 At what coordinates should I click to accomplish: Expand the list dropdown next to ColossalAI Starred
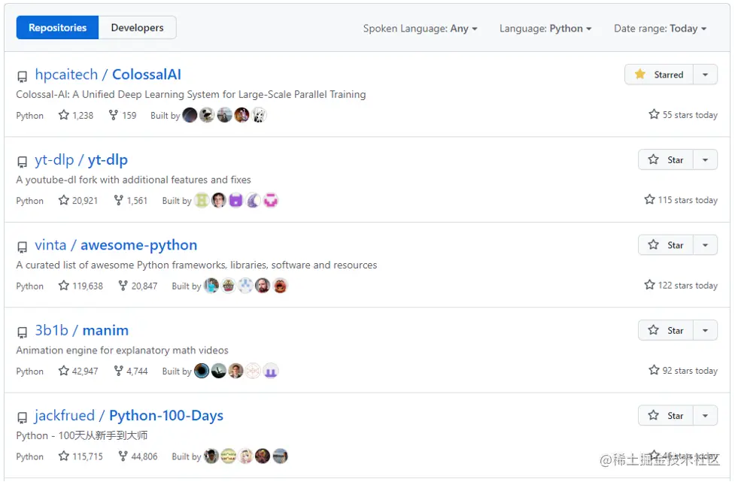(705, 74)
